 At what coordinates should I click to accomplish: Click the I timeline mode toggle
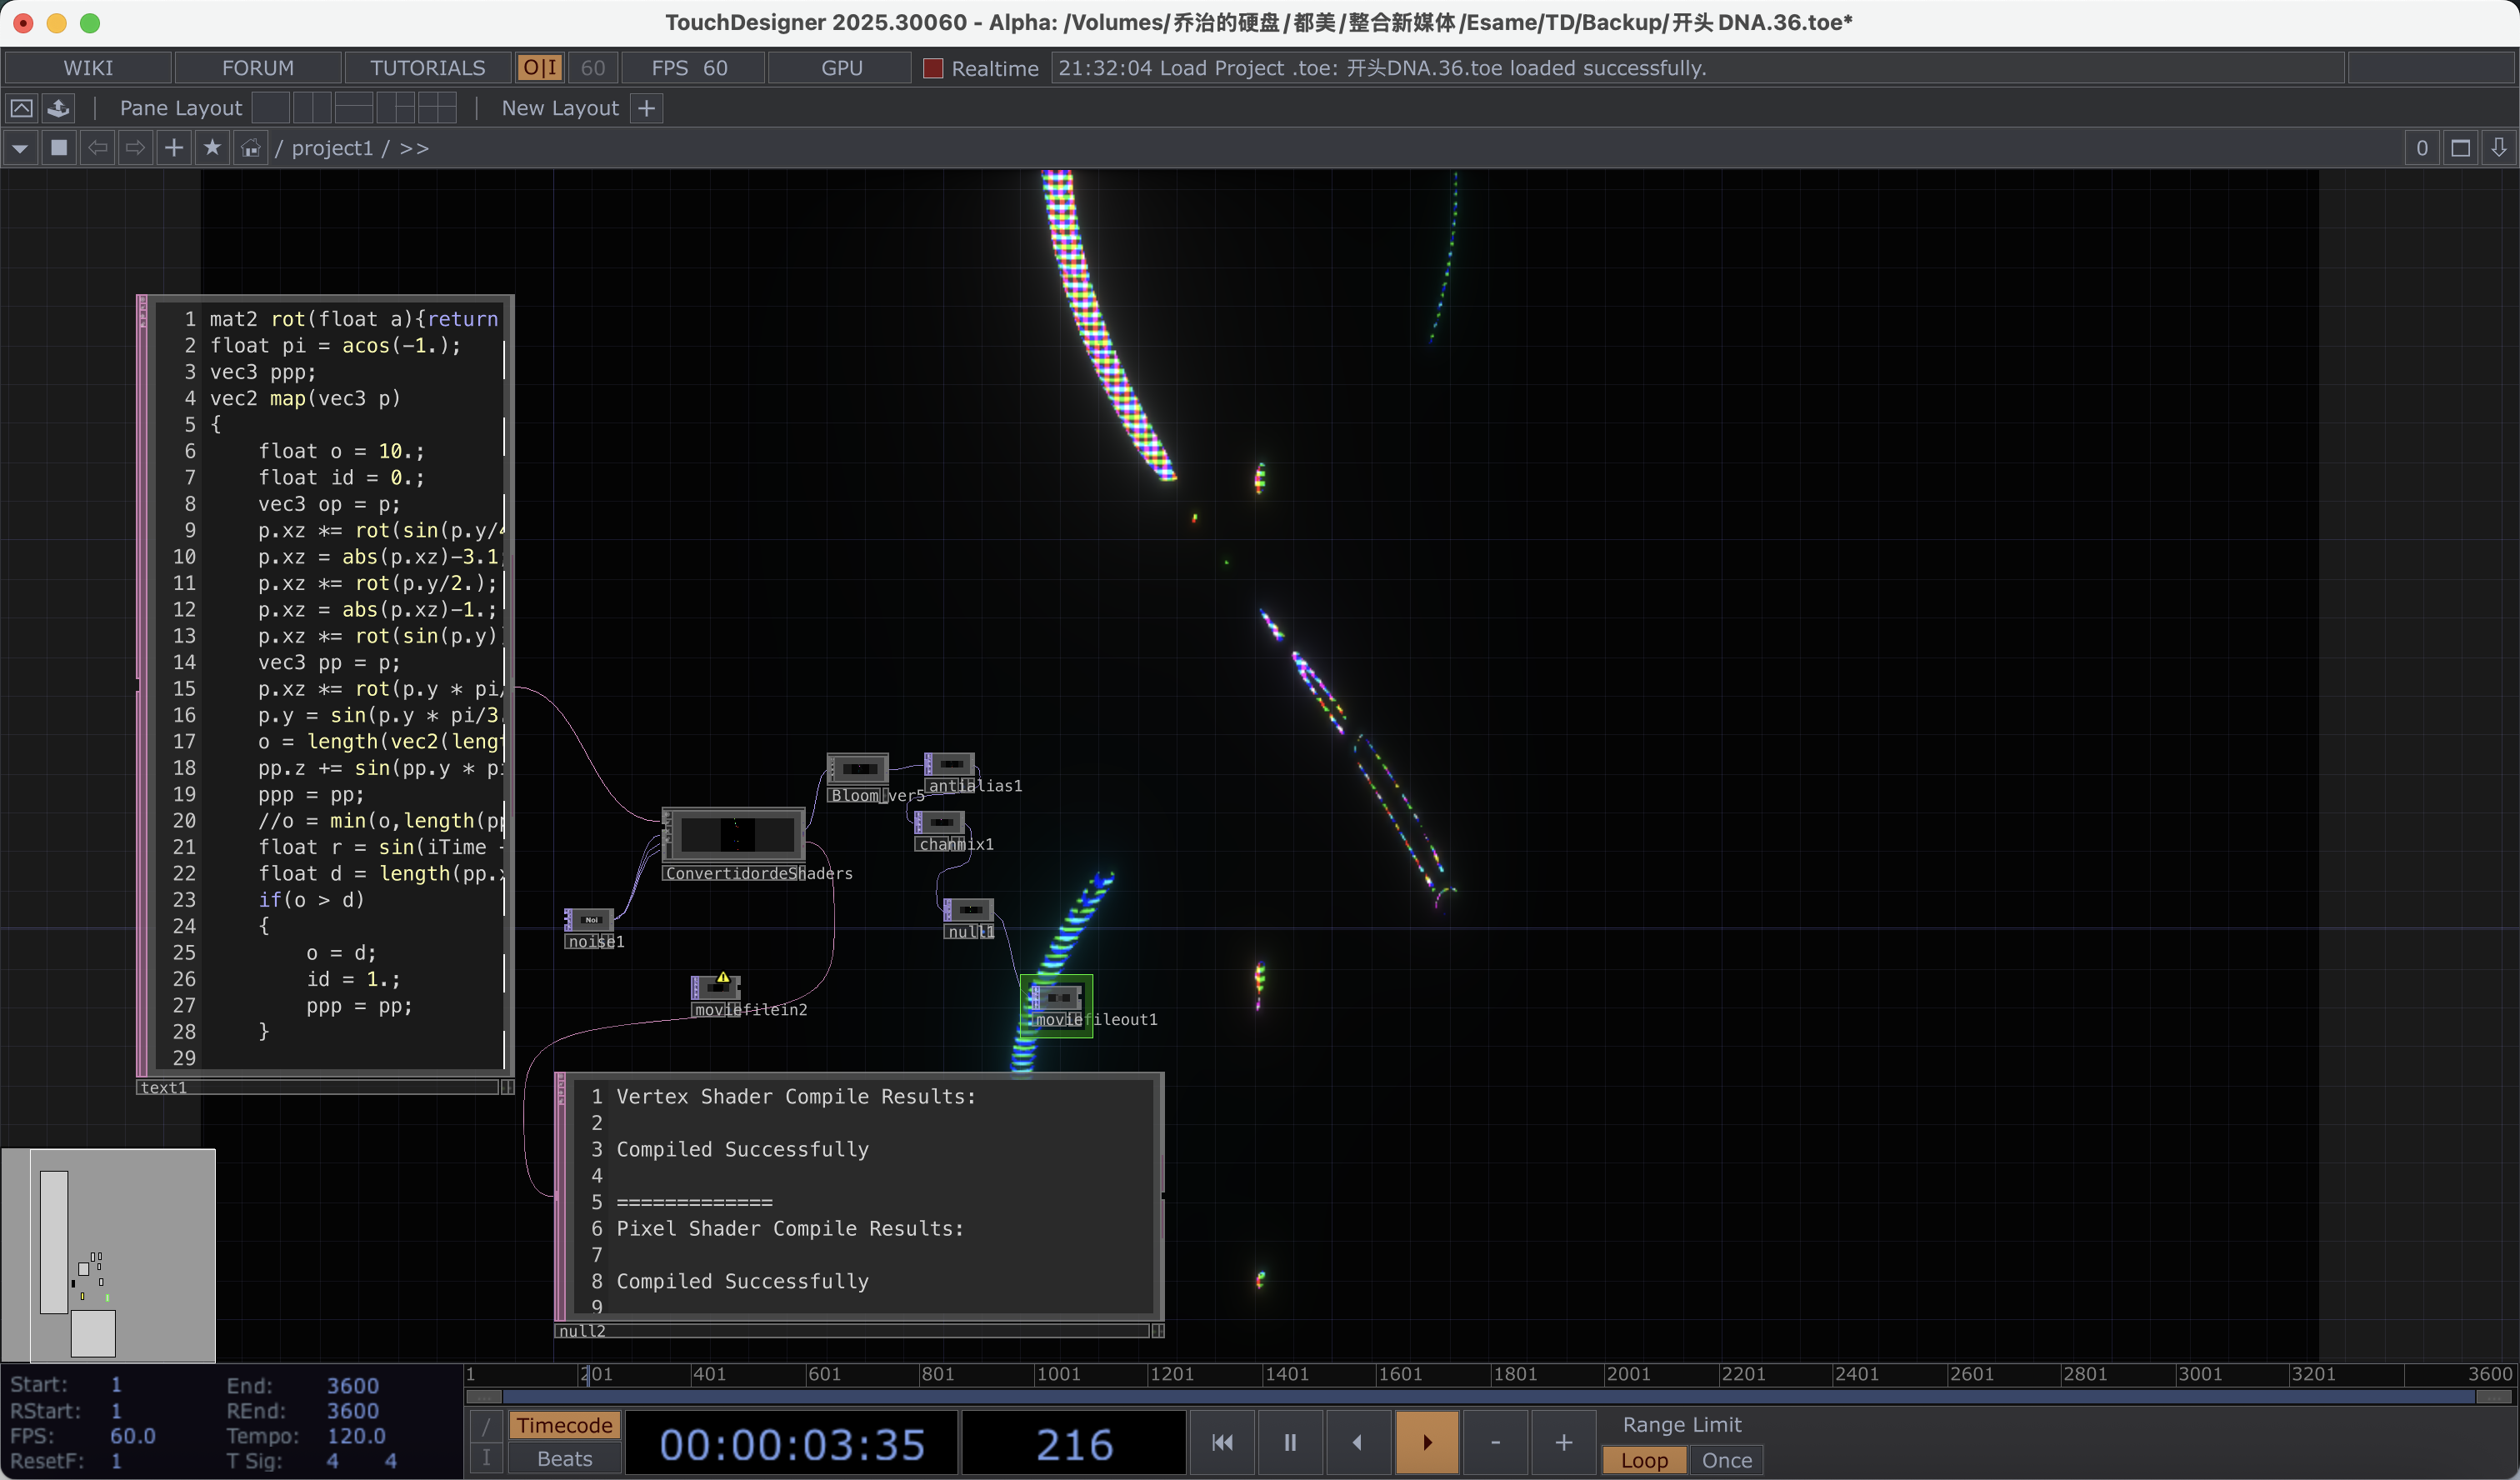[486, 1459]
